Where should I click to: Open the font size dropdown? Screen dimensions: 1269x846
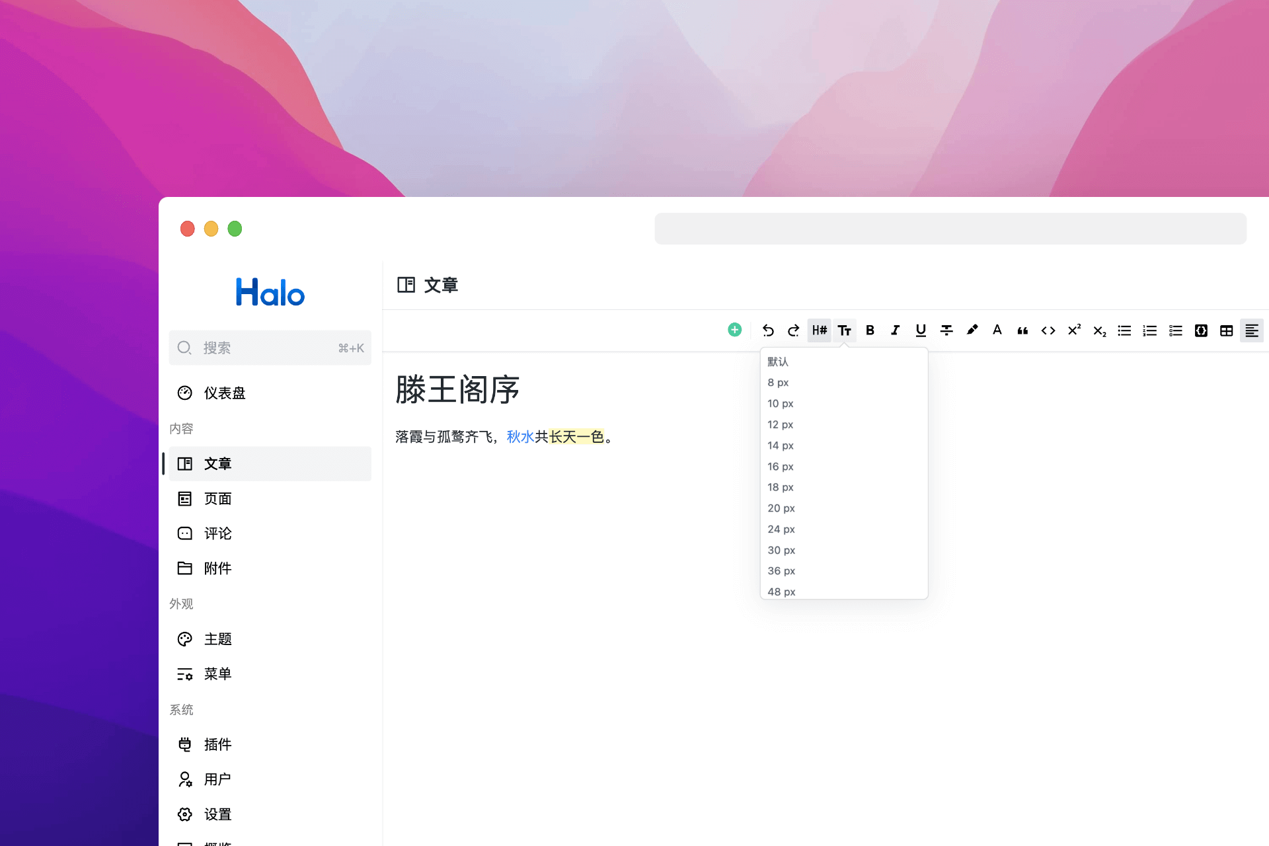point(845,330)
